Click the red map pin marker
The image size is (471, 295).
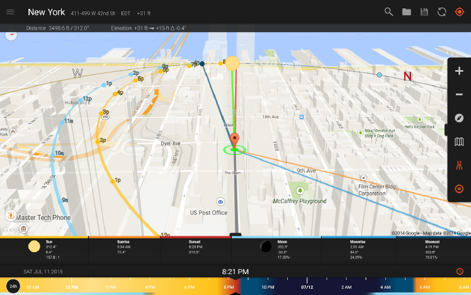pos(235,140)
